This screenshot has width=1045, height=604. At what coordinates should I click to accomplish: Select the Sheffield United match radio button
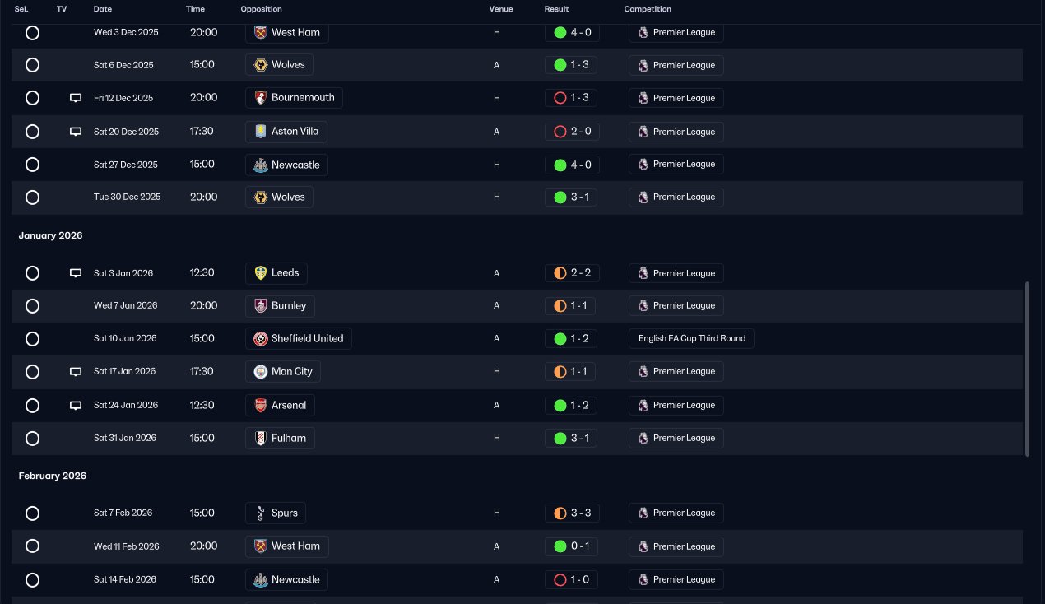[x=32, y=339]
